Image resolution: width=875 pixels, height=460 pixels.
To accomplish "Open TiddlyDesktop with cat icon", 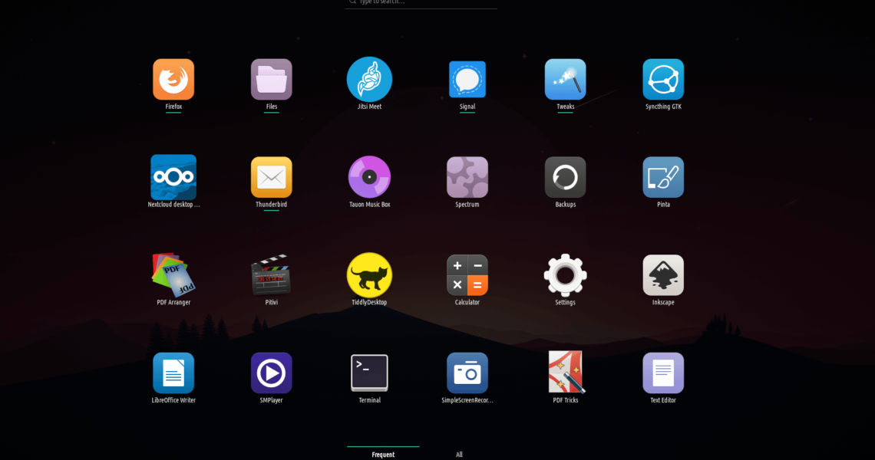I will coord(369,275).
